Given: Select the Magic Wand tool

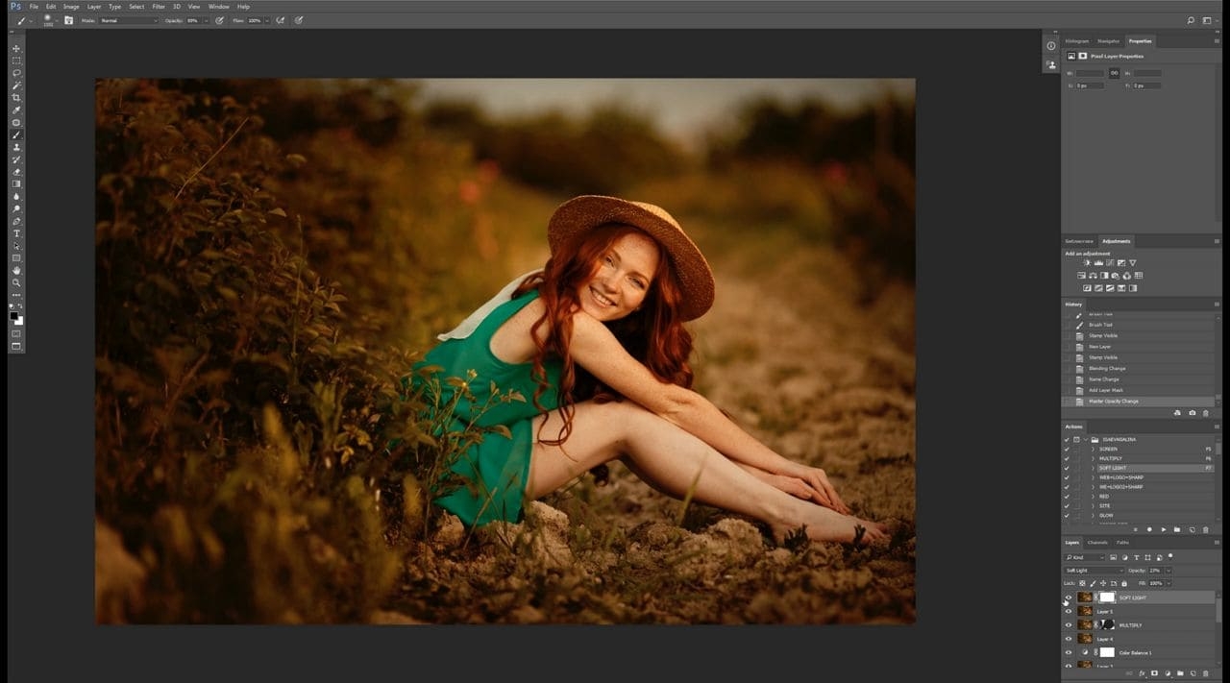Looking at the screenshot, I should point(16,85).
